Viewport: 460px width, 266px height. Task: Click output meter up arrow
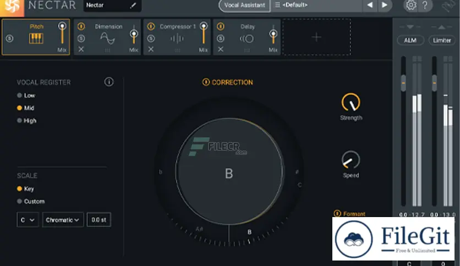tap(442, 27)
